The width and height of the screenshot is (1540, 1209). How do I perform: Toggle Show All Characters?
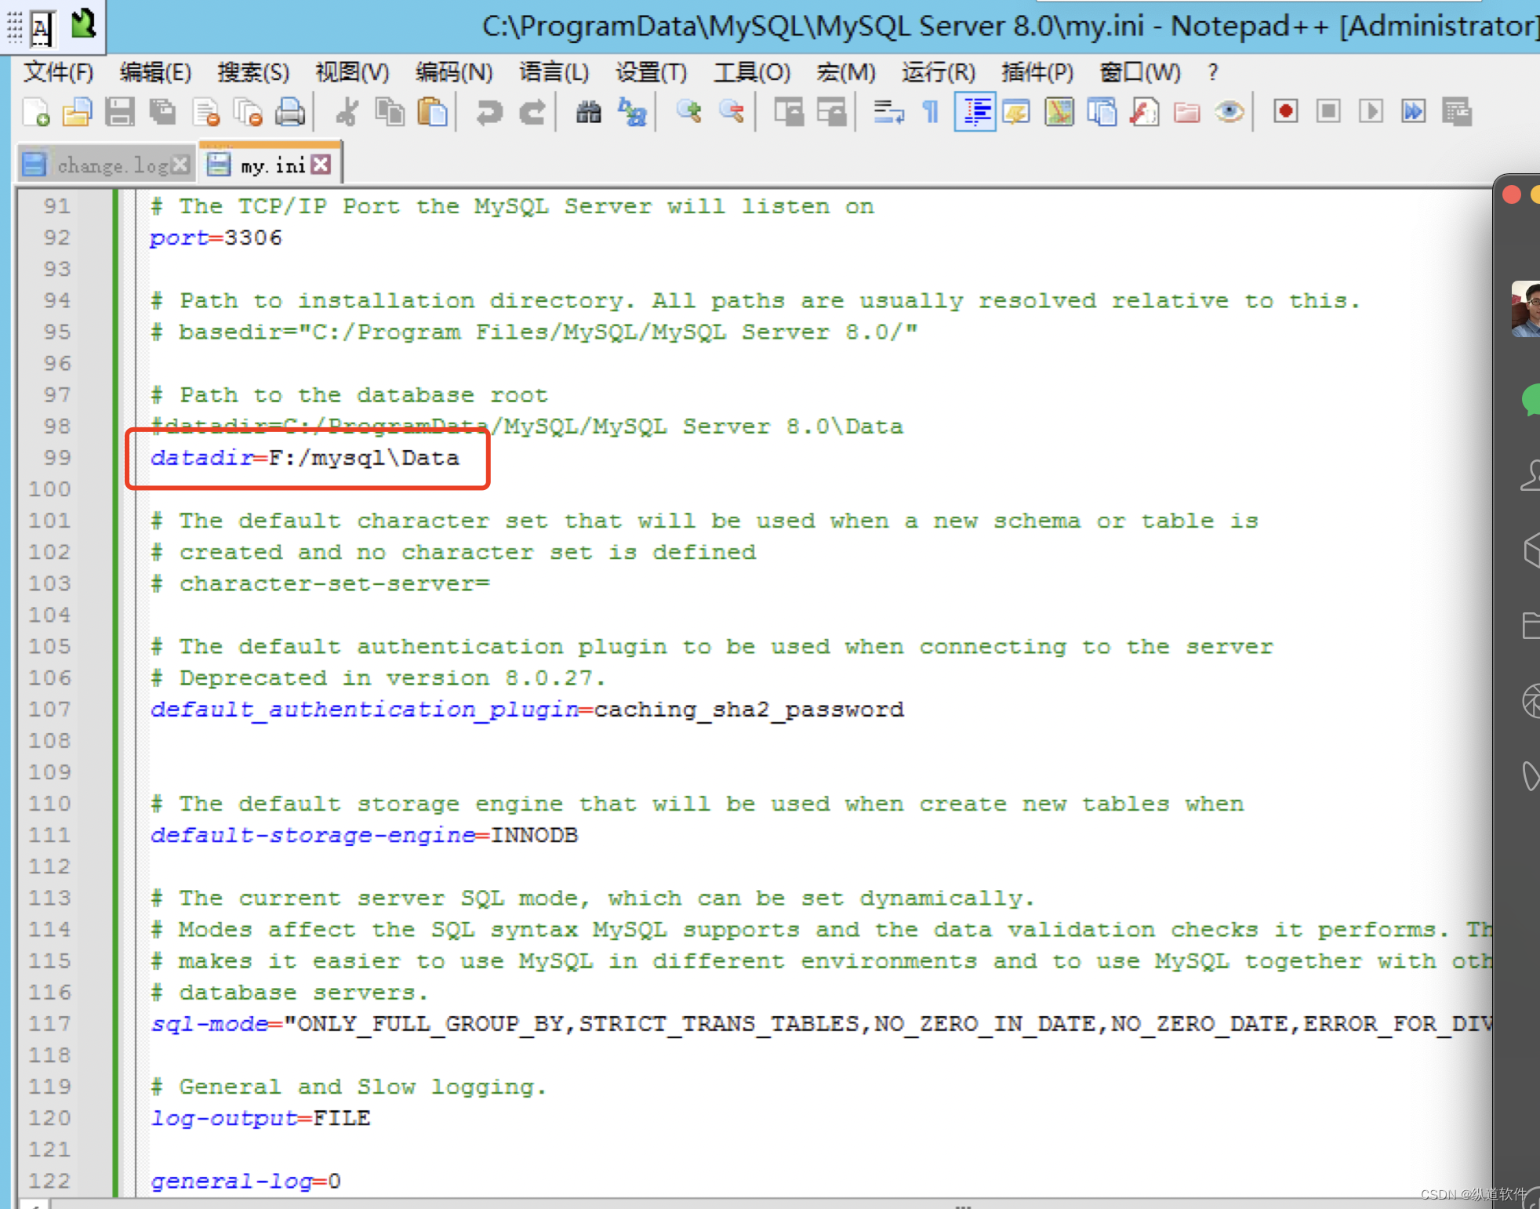tap(930, 111)
